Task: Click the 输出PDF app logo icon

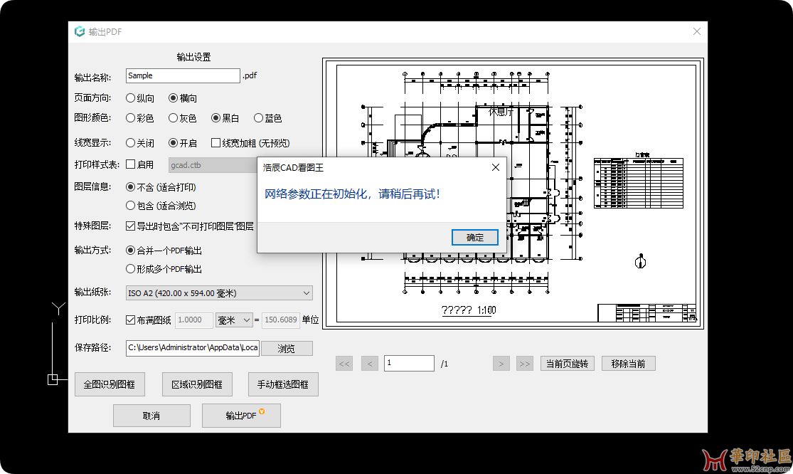Action: tap(80, 31)
